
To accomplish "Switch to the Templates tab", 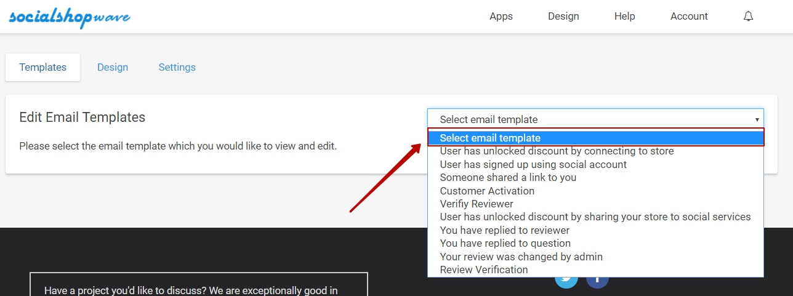I will click(x=43, y=68).
